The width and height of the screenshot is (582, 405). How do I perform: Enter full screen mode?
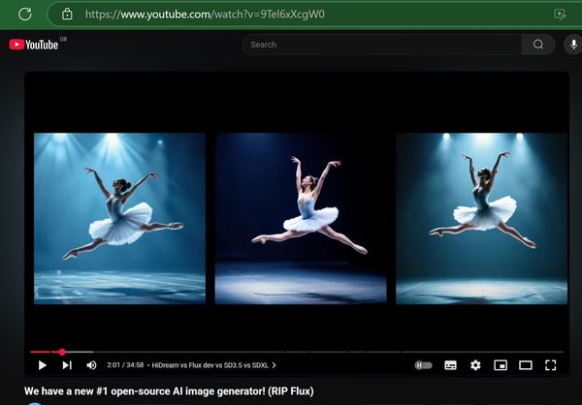tap(550, 365)
